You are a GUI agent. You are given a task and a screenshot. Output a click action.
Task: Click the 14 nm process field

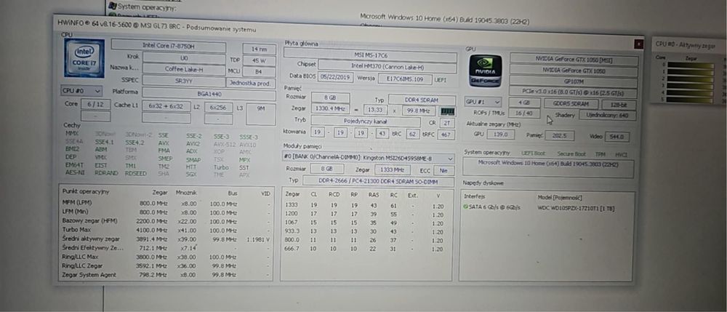(260, 48)
